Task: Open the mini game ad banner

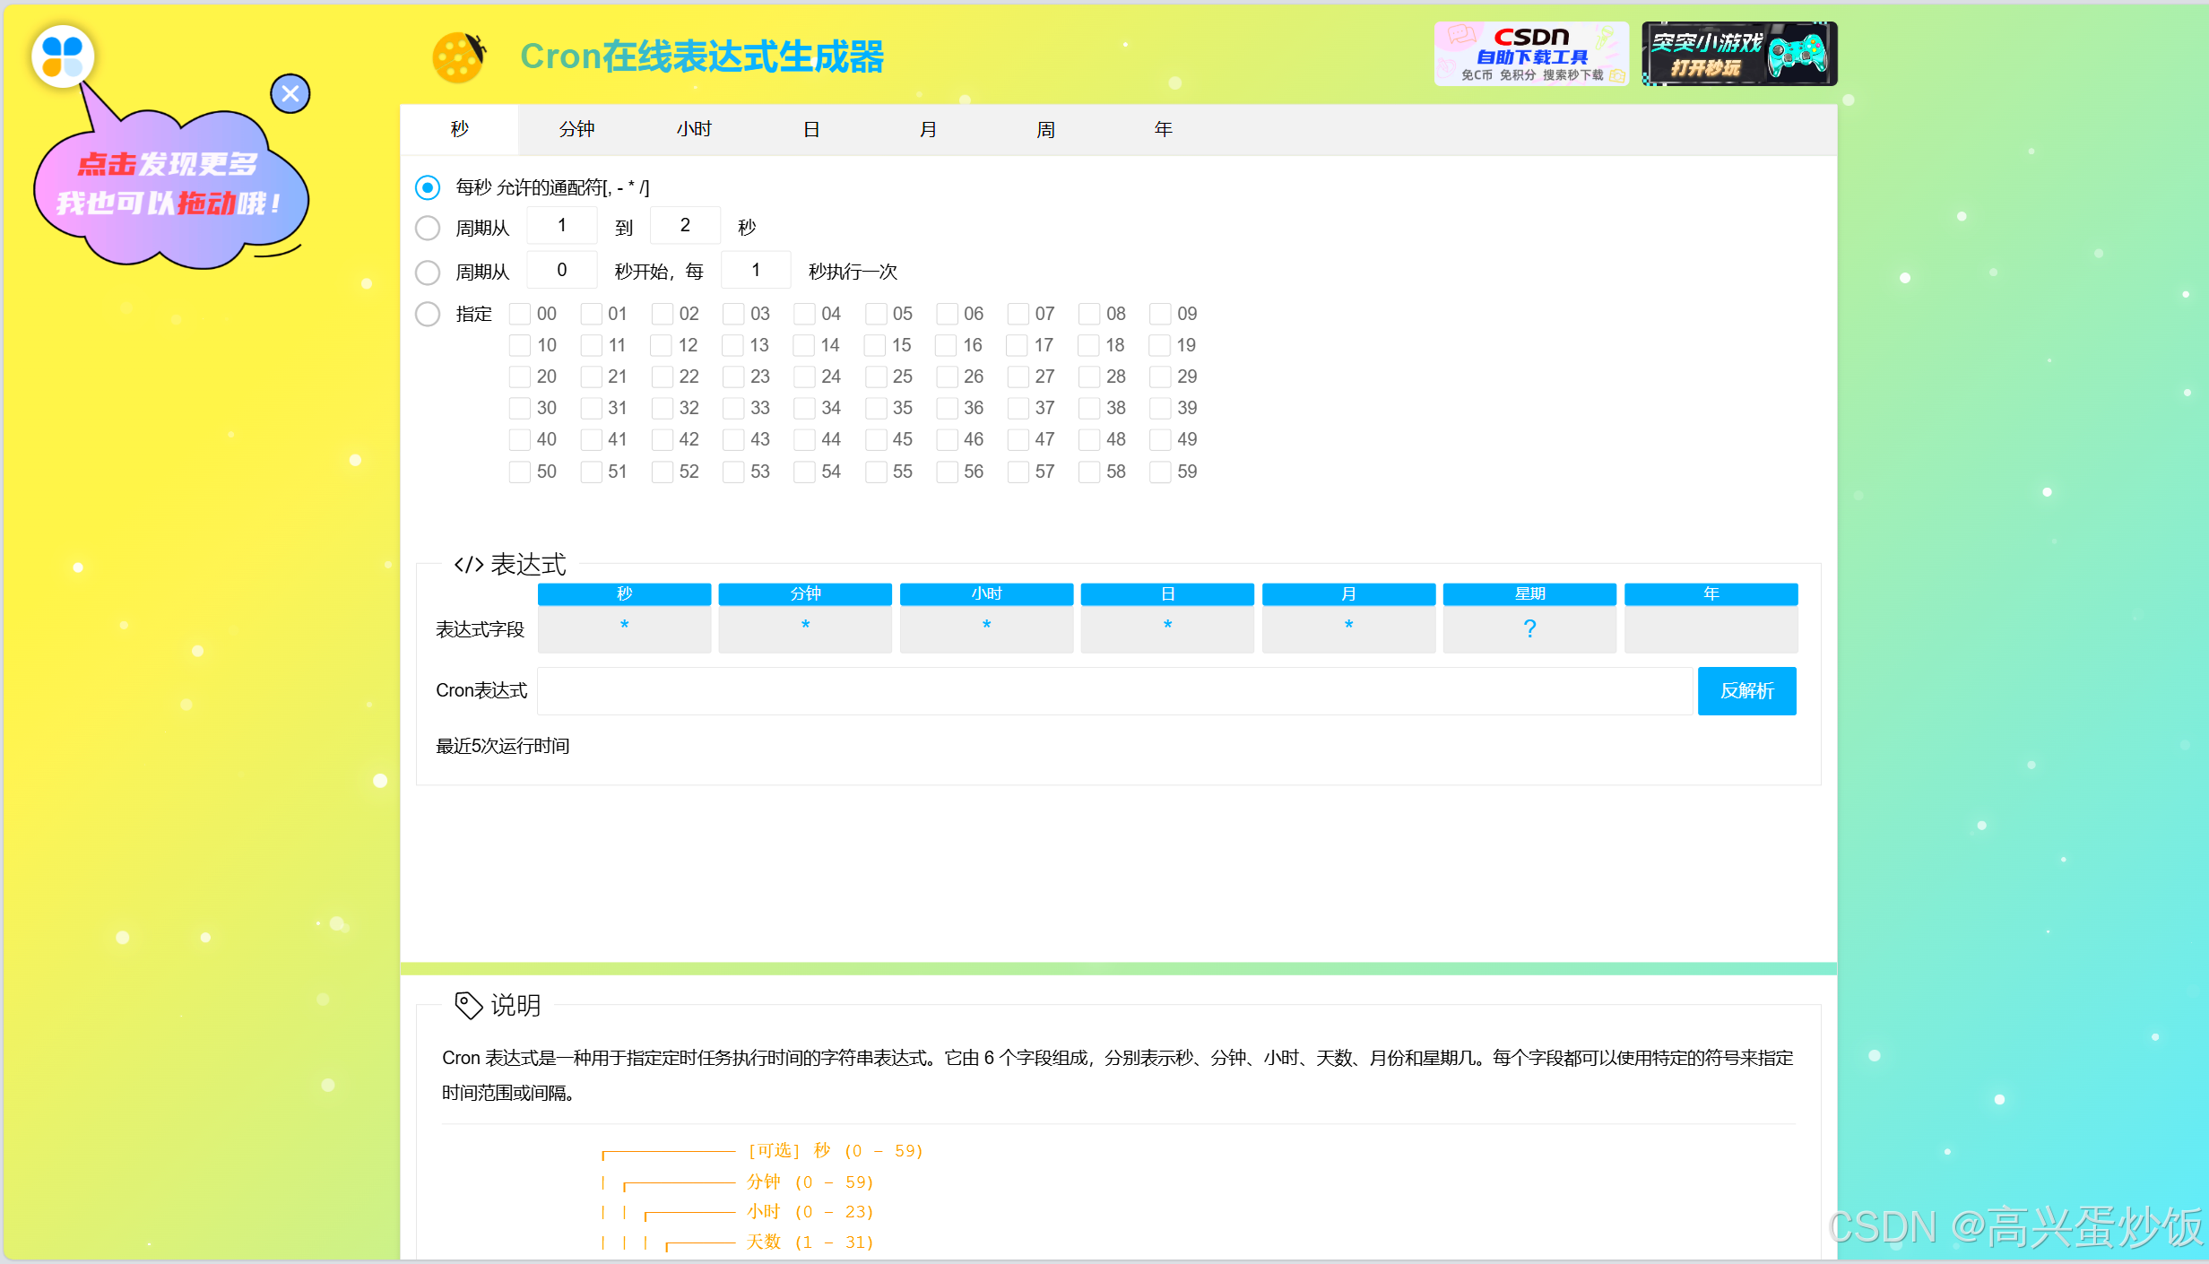Action: coord(1738,54)
